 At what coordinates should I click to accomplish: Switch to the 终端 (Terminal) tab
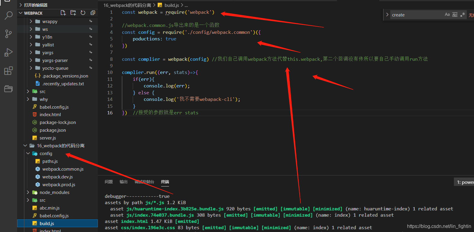coord(165,182)
